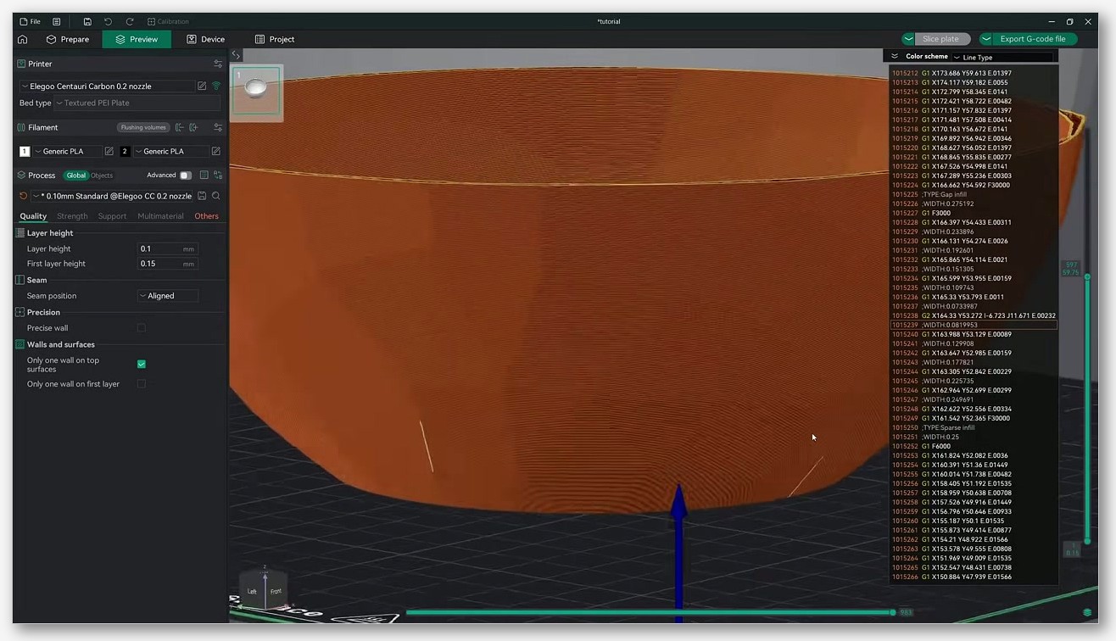
Task: Undo the last action
Action: pyautogui.click(x=108, y=21)
